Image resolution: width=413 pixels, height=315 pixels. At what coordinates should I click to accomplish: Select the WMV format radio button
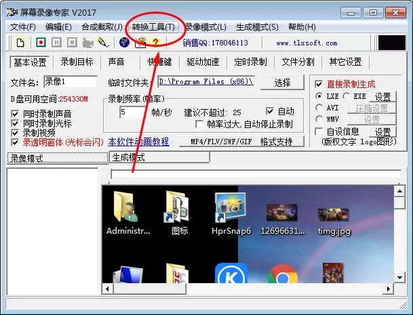click(319, 119)
